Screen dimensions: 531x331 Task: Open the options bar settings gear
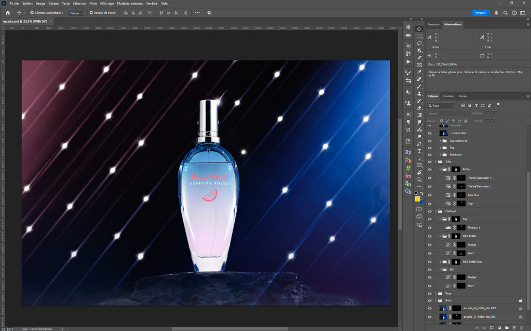pos(209,13)
